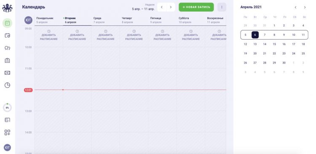Viewport: 316px width, 154px height.
Task: Open the cash payments sidebar icon
Action: tap(7, 73)
